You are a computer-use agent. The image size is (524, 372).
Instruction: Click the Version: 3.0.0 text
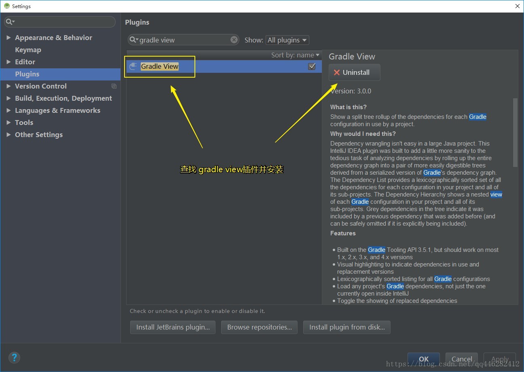[x=351, y=91]
